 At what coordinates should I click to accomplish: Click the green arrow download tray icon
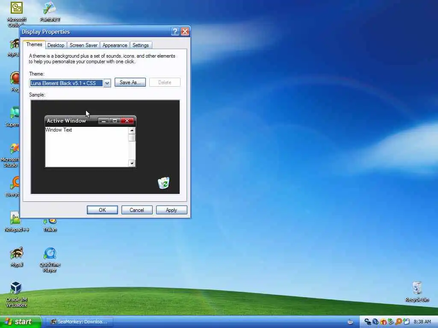[x=391, y=322]
